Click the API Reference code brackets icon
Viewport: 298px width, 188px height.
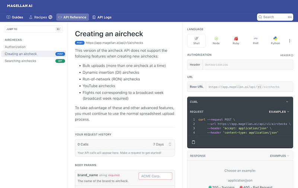[60, 17]
